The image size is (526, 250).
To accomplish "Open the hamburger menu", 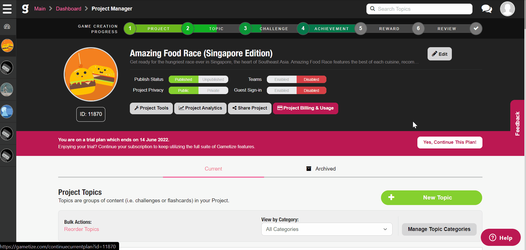I will click(x=7, y=9).
